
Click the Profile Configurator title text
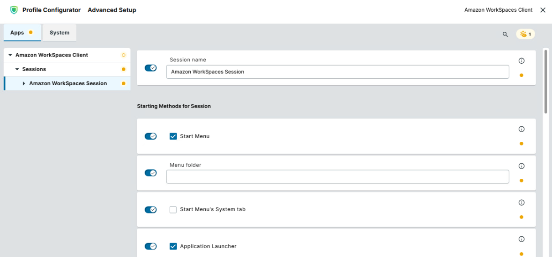[x=52, y=10]
